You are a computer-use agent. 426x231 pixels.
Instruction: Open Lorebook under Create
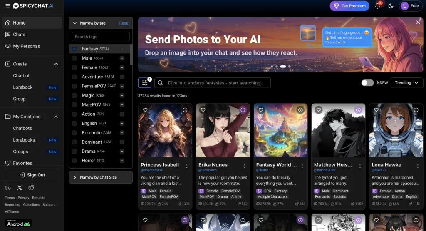[23, 87]
